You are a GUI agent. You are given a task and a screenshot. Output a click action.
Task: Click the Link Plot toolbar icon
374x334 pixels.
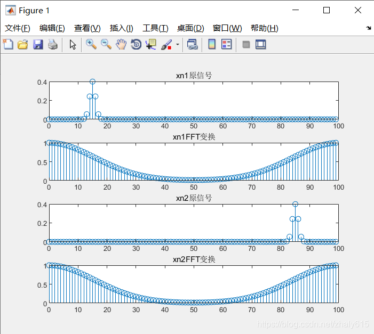tap(193, 45)
